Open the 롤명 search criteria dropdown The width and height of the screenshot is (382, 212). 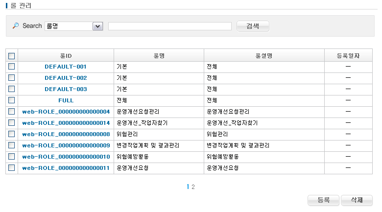[x=97, y=26]
